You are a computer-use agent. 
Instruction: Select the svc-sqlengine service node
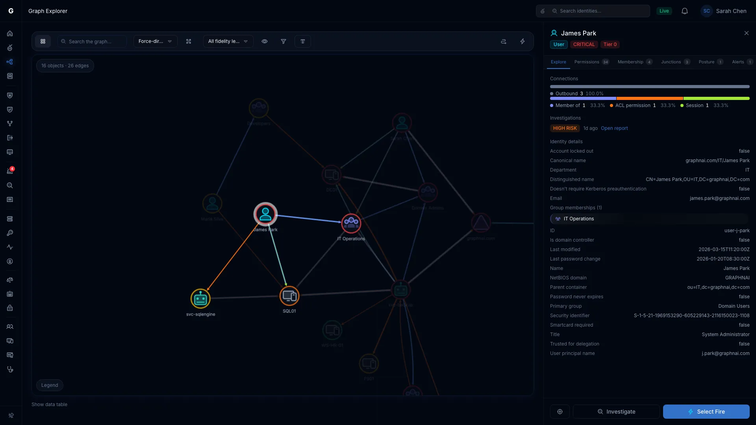[x=200, y=299]
